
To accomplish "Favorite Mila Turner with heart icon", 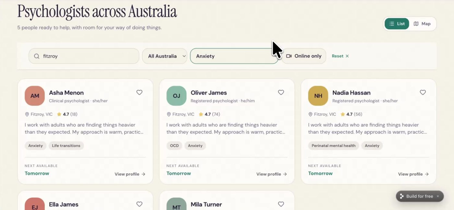I will pyautogui.click(x=281, y=204).
